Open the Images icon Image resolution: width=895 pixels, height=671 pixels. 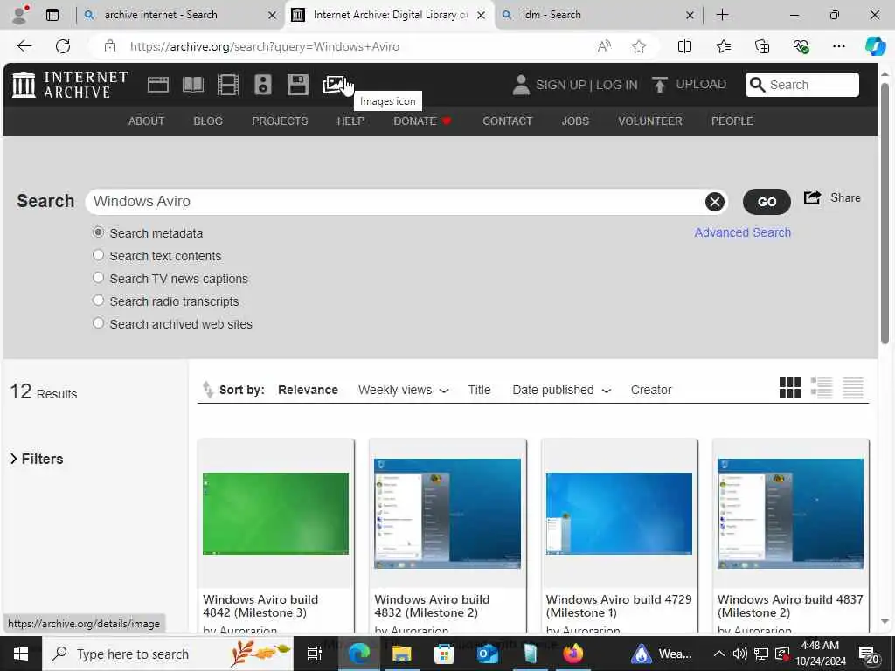(x=335, y=85)
